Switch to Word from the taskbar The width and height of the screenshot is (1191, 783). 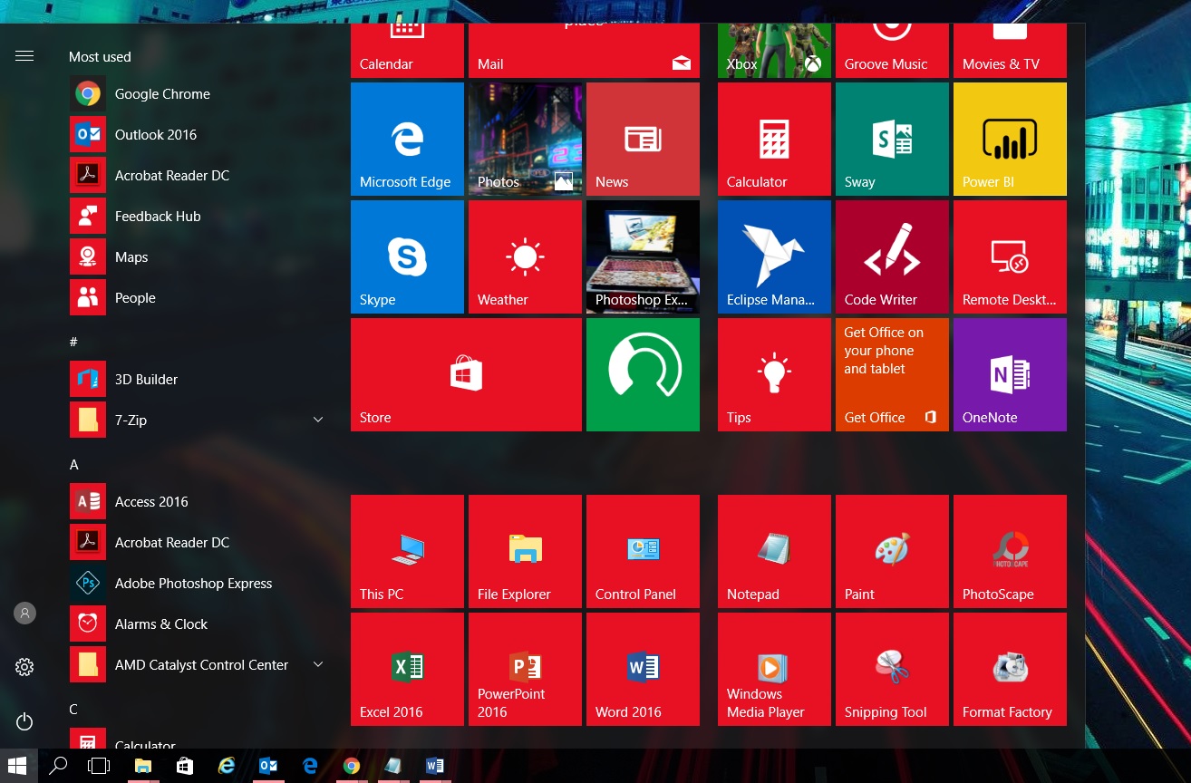[435, 766]
